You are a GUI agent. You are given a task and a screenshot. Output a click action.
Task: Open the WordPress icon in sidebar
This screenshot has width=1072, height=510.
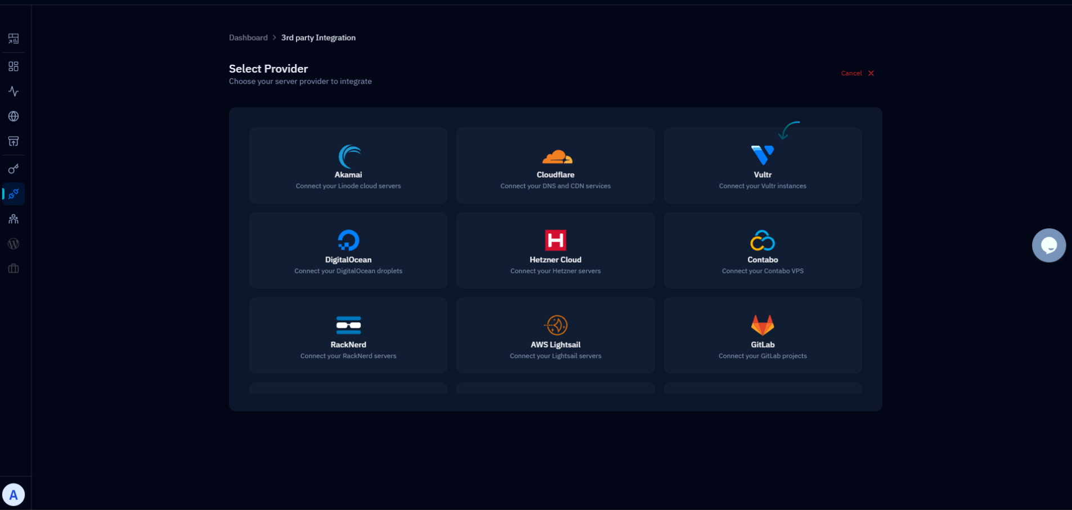[x=14, y=244]
